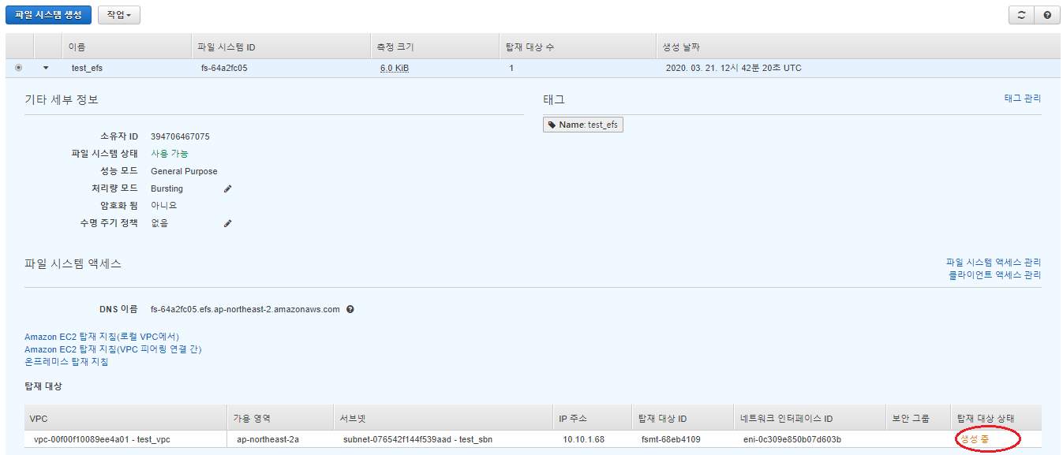Sort by the 측정 크기 column header

point(435,47)
